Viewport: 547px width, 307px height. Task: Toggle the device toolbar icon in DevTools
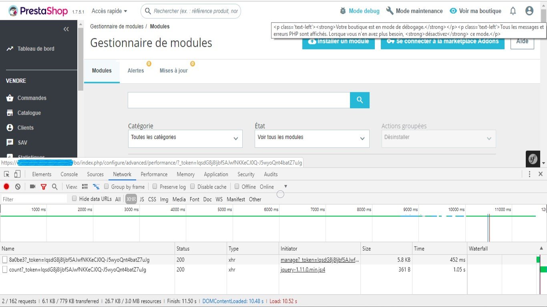tap(17, 174)
